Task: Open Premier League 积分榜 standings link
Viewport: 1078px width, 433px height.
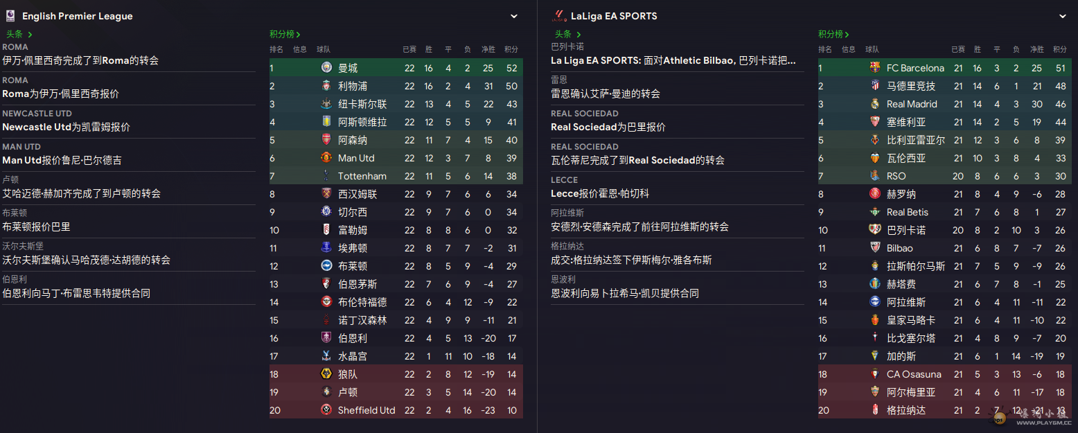Action: pyautogui.click(x=285, y=34)
